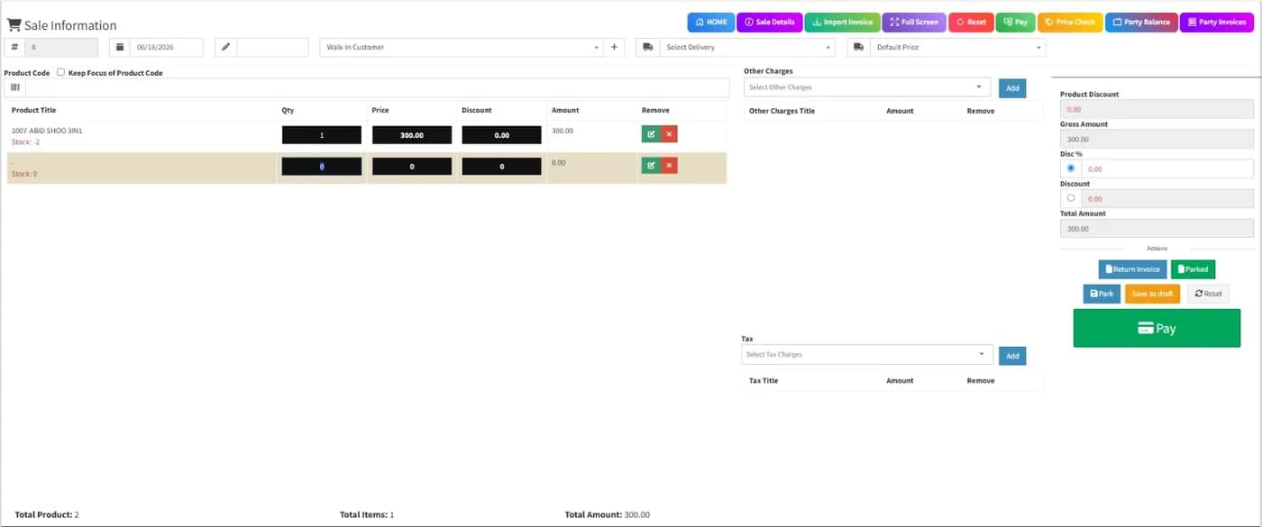Click the truck icon before Default Price
Image resolution: width=1262 pixels, height=527 pixels.
[858, 47]
